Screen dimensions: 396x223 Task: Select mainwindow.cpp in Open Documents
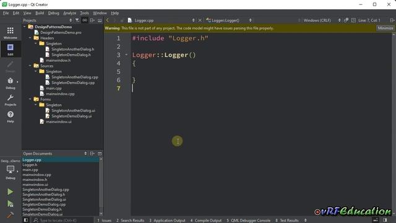(37, 175)
